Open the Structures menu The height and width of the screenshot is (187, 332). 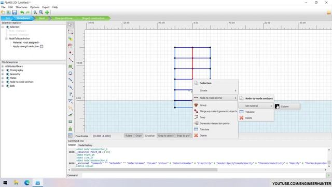tap(21, 7)
